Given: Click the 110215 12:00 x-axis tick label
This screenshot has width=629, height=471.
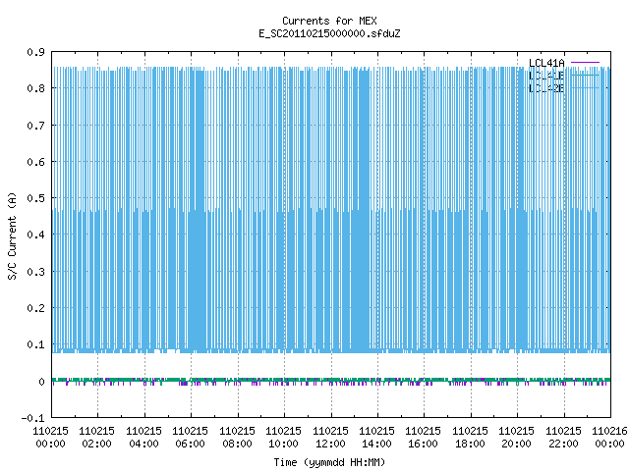Looking at the screenshot, I should (x=330, y=438).
